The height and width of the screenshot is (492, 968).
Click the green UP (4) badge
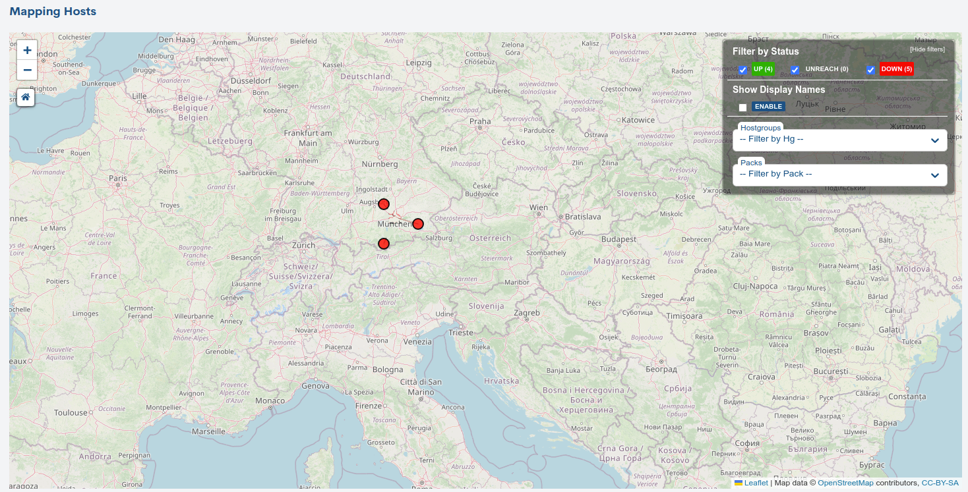[x=763, y=69]
